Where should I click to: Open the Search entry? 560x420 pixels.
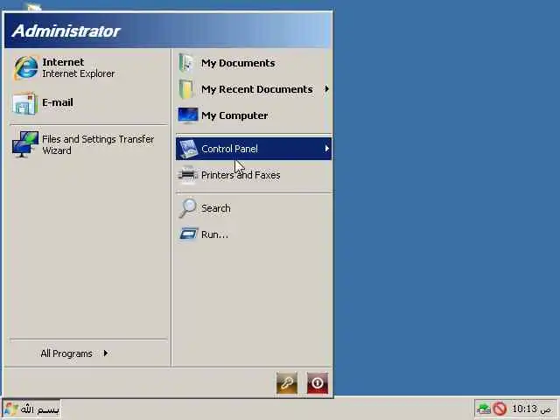click(x=254, y=208)
